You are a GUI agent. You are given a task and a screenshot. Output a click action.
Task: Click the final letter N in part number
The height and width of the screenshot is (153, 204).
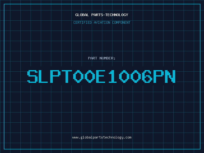[x=170, y=76]
